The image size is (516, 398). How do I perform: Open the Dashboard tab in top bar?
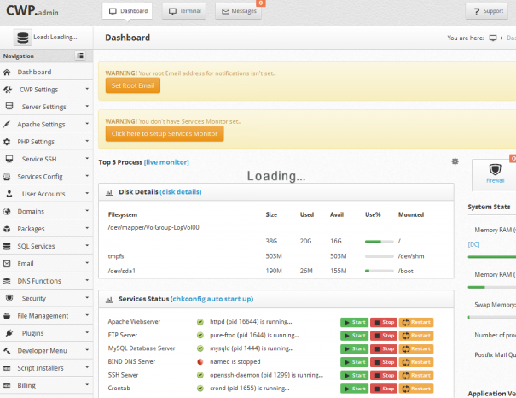(127, 11)
